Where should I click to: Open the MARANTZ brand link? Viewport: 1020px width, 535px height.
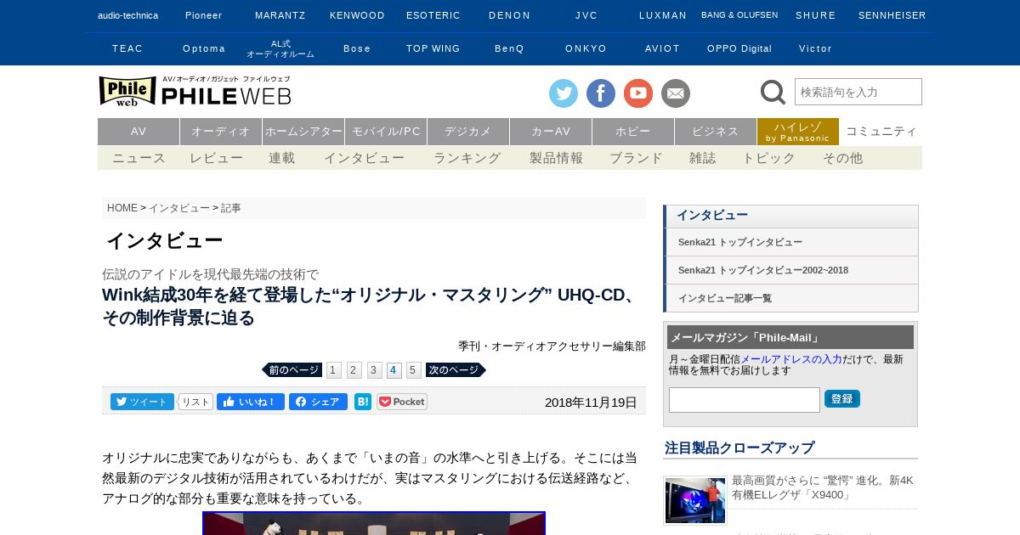pos(280,15)
